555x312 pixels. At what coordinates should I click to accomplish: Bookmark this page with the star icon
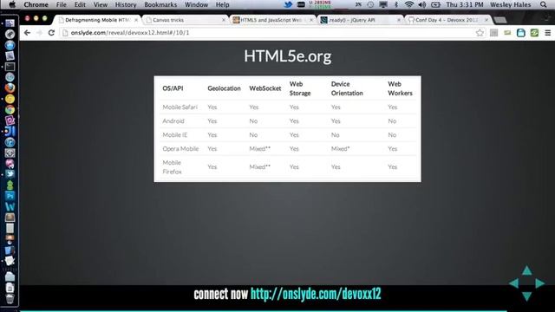480,33
